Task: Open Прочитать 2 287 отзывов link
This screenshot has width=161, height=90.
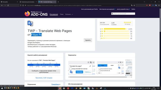Action: click(x=44, y=78)
